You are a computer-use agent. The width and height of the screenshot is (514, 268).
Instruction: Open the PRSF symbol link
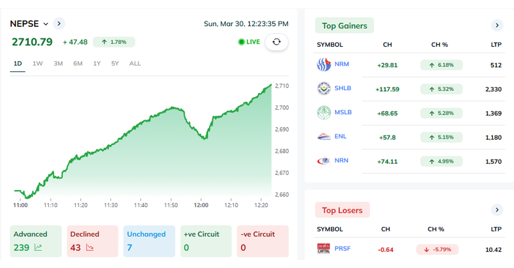pos(342,248)
